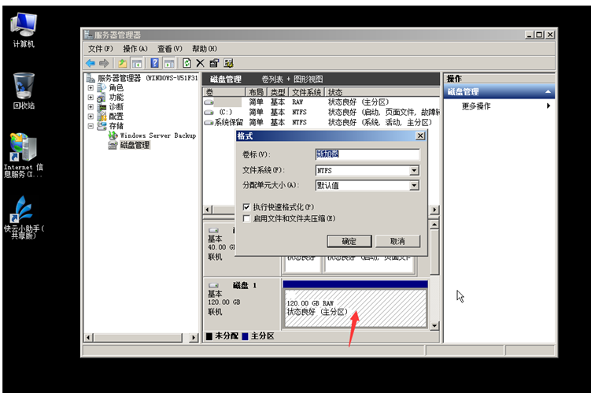Open the View (查看) menu
Image resolution: width=591 pixels, height=393 pixels.
click(169, 49)
